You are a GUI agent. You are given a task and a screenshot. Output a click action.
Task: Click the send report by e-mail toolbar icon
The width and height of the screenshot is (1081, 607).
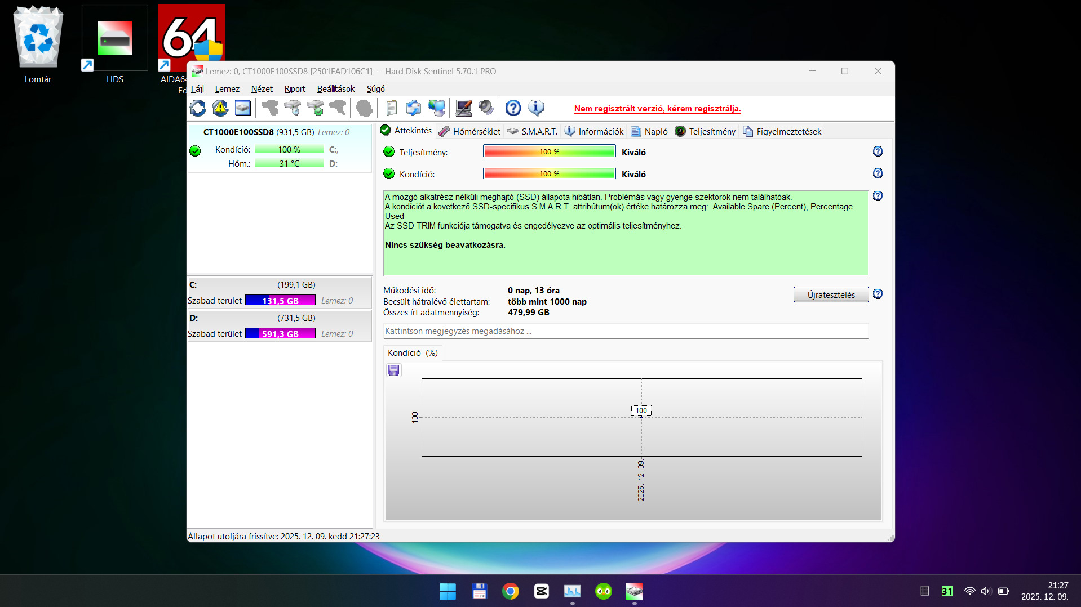[414, 108]
